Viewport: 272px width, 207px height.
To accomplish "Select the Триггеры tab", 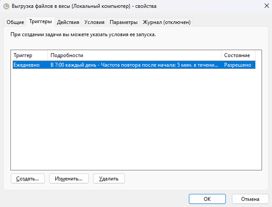I will pyautogui.click(x=40, y=21).
